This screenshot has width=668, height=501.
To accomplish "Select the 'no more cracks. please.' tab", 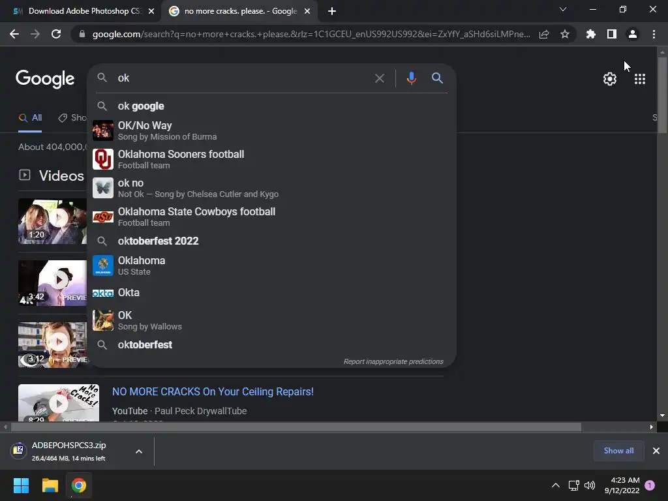I will point(241,11).
